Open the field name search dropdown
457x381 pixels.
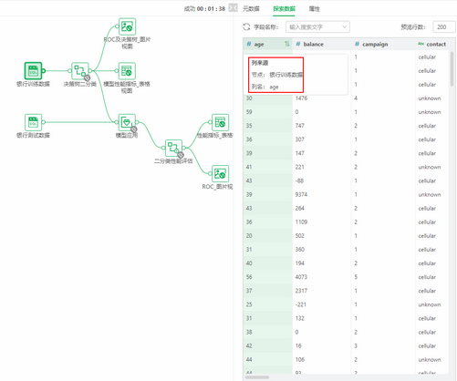(x=317, y=27)
